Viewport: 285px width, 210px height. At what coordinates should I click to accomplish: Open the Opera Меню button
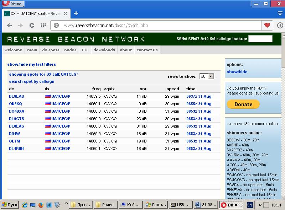(x=13, y=4)
